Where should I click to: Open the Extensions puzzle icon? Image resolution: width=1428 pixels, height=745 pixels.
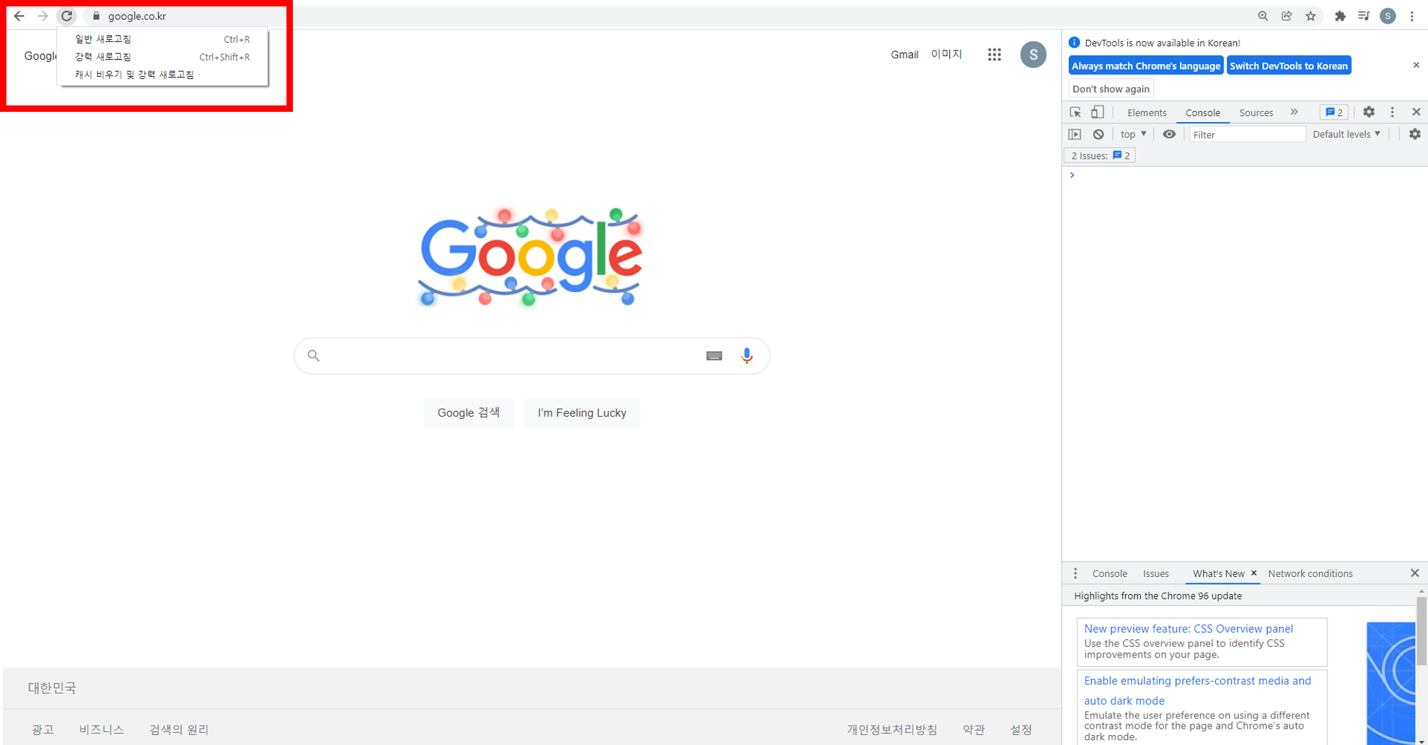[x=1340, y=16]
